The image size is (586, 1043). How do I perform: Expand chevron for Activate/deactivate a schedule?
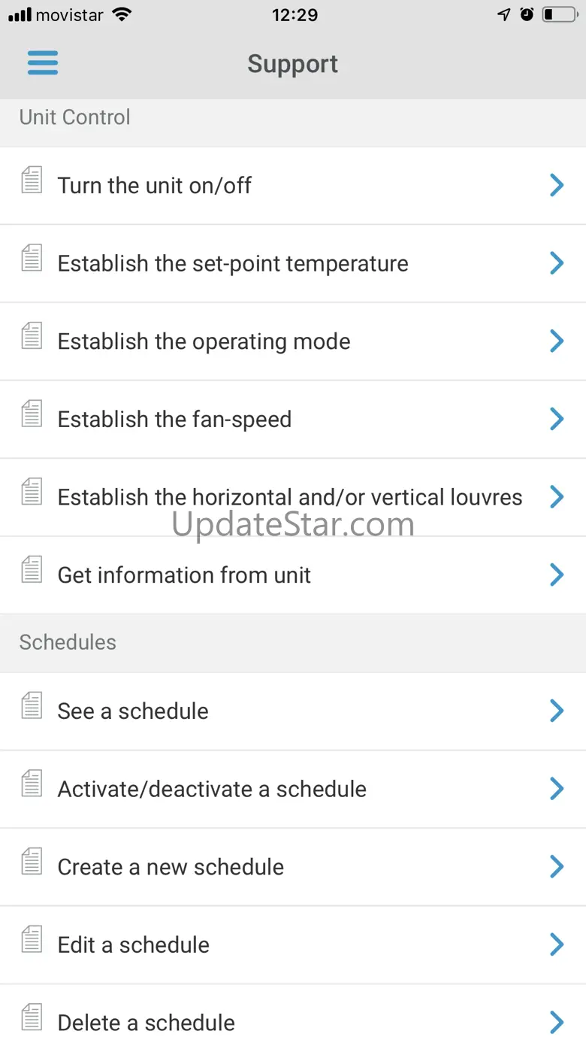tap(557, 789)
